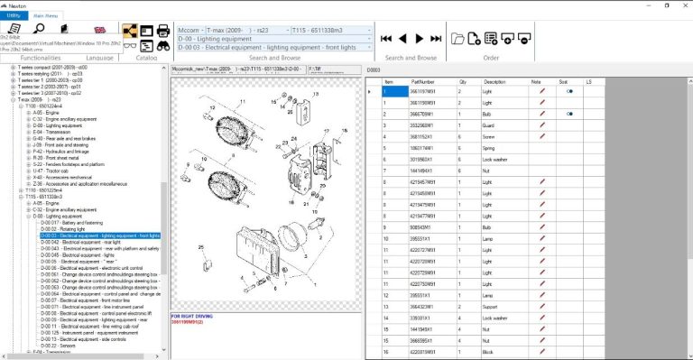Image resolution: width=693 pixels, height=360 pixels.
Task: Click the magnifying glass search icon
Action: click(39, 29)
